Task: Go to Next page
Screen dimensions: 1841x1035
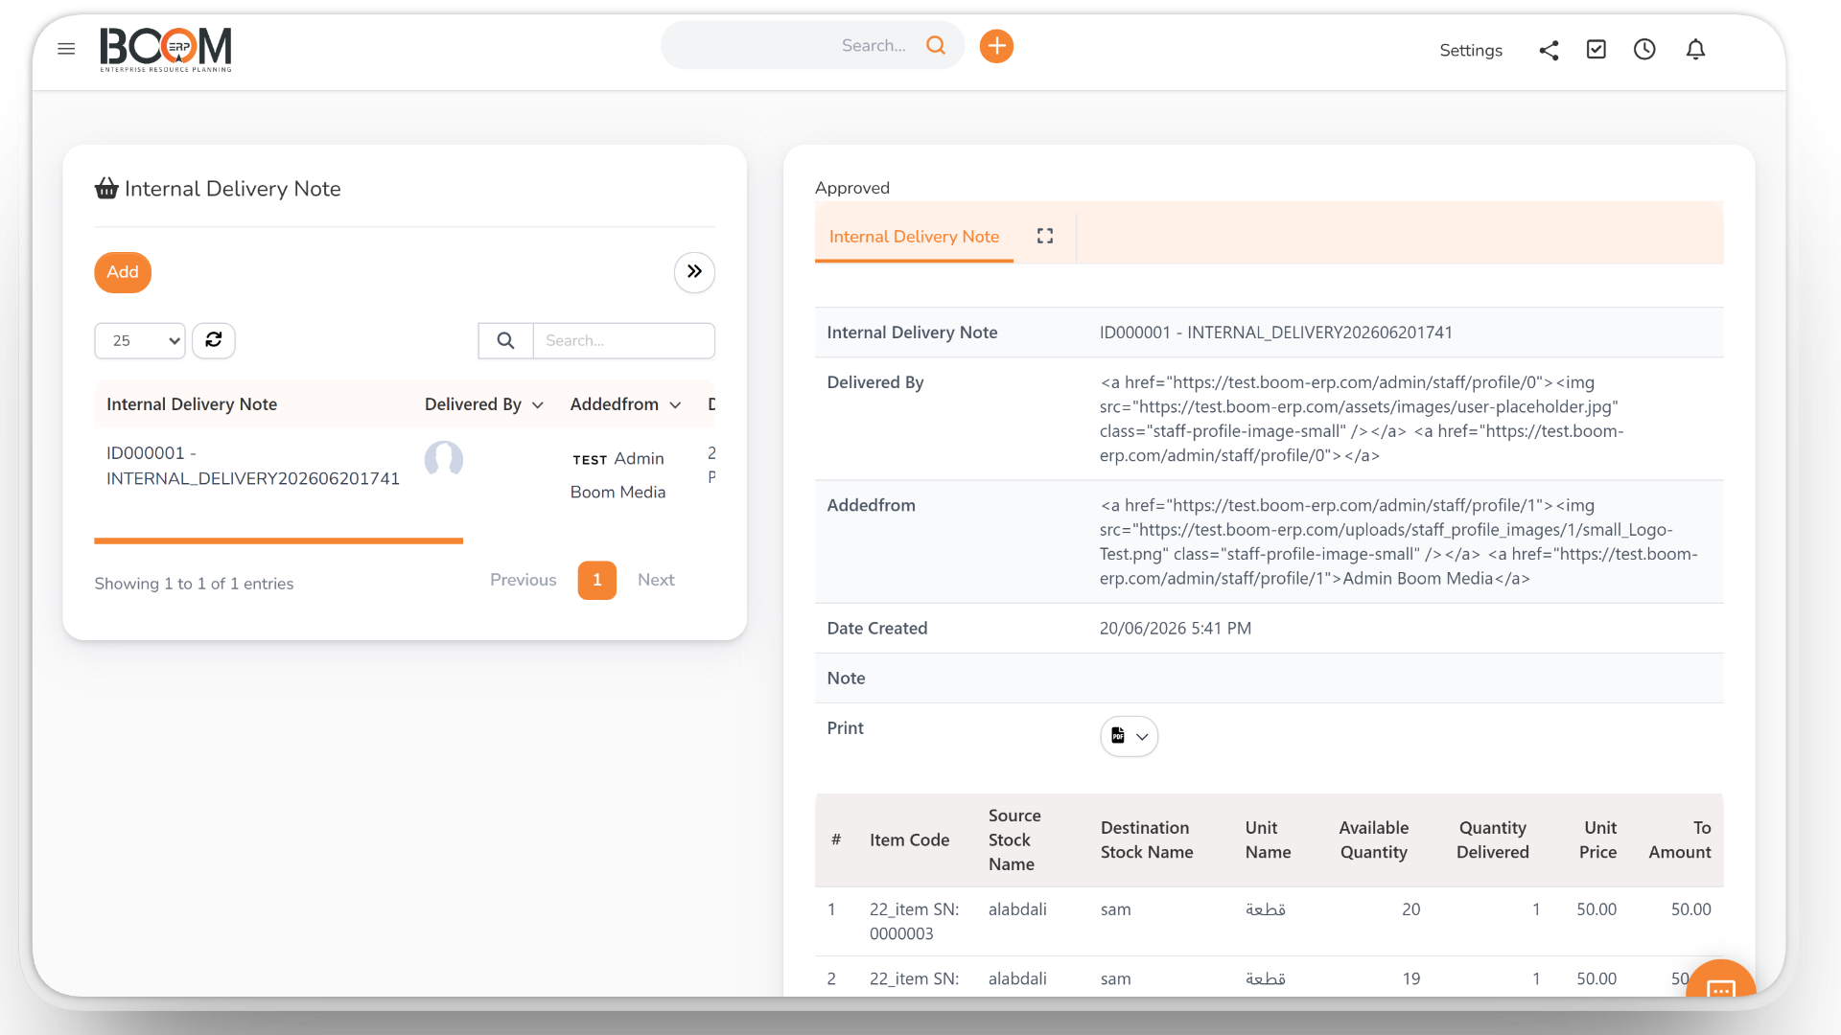Action: [x=656, y=580]
